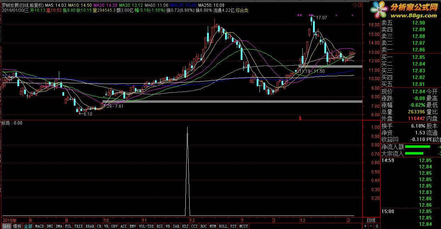This screenshot has width=441, height=229.
Task: Click the 涨幅 -0.62% value
Action: pos(417,105)
